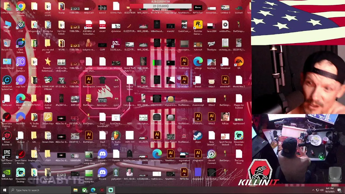Open the Windows Start menu
Image resolution: width=345 pixels, height=194 pixels.
click(x=5, y=190)
